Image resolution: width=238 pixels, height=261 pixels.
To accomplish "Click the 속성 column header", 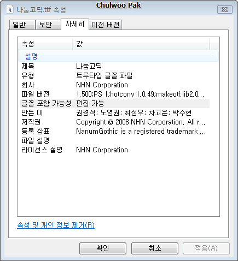I will [45, 44].
